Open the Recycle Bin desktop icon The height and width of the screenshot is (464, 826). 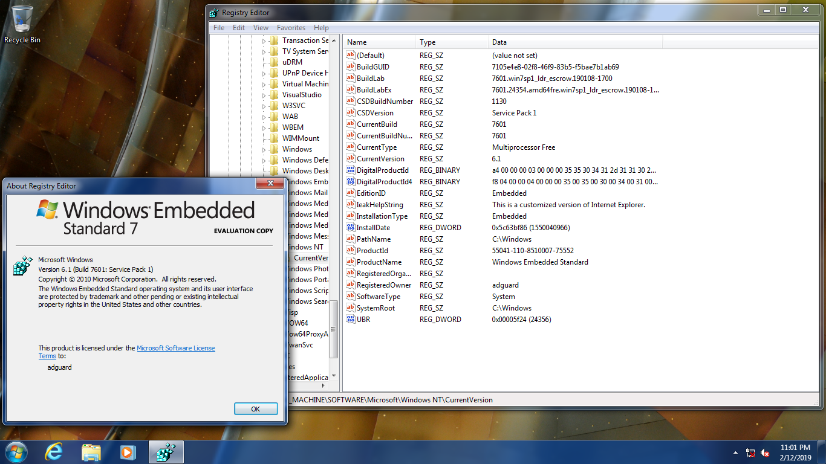click(22, 24)
